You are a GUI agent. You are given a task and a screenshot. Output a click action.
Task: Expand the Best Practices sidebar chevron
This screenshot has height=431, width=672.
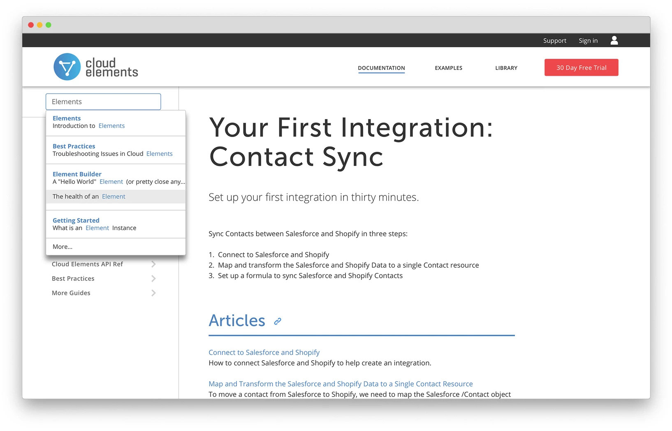click(x=153, y=278)
